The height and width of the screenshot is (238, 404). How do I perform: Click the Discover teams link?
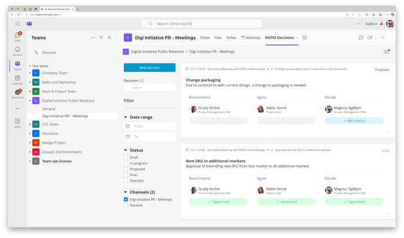tap(49, 52)
